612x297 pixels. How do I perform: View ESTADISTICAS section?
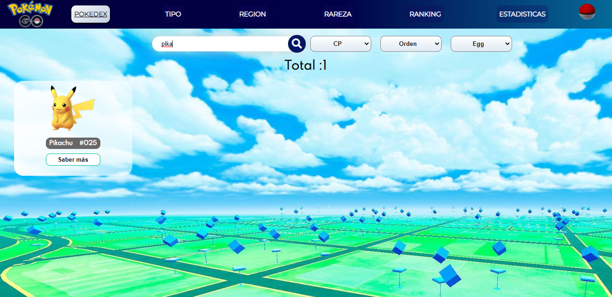click(522, 14)
